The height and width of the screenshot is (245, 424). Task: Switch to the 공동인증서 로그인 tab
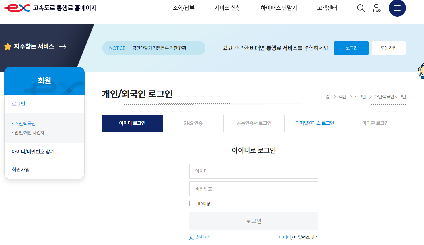(x=254, y=123)
